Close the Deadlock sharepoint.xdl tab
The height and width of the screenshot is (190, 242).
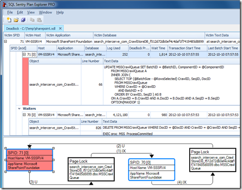[60, 28]
